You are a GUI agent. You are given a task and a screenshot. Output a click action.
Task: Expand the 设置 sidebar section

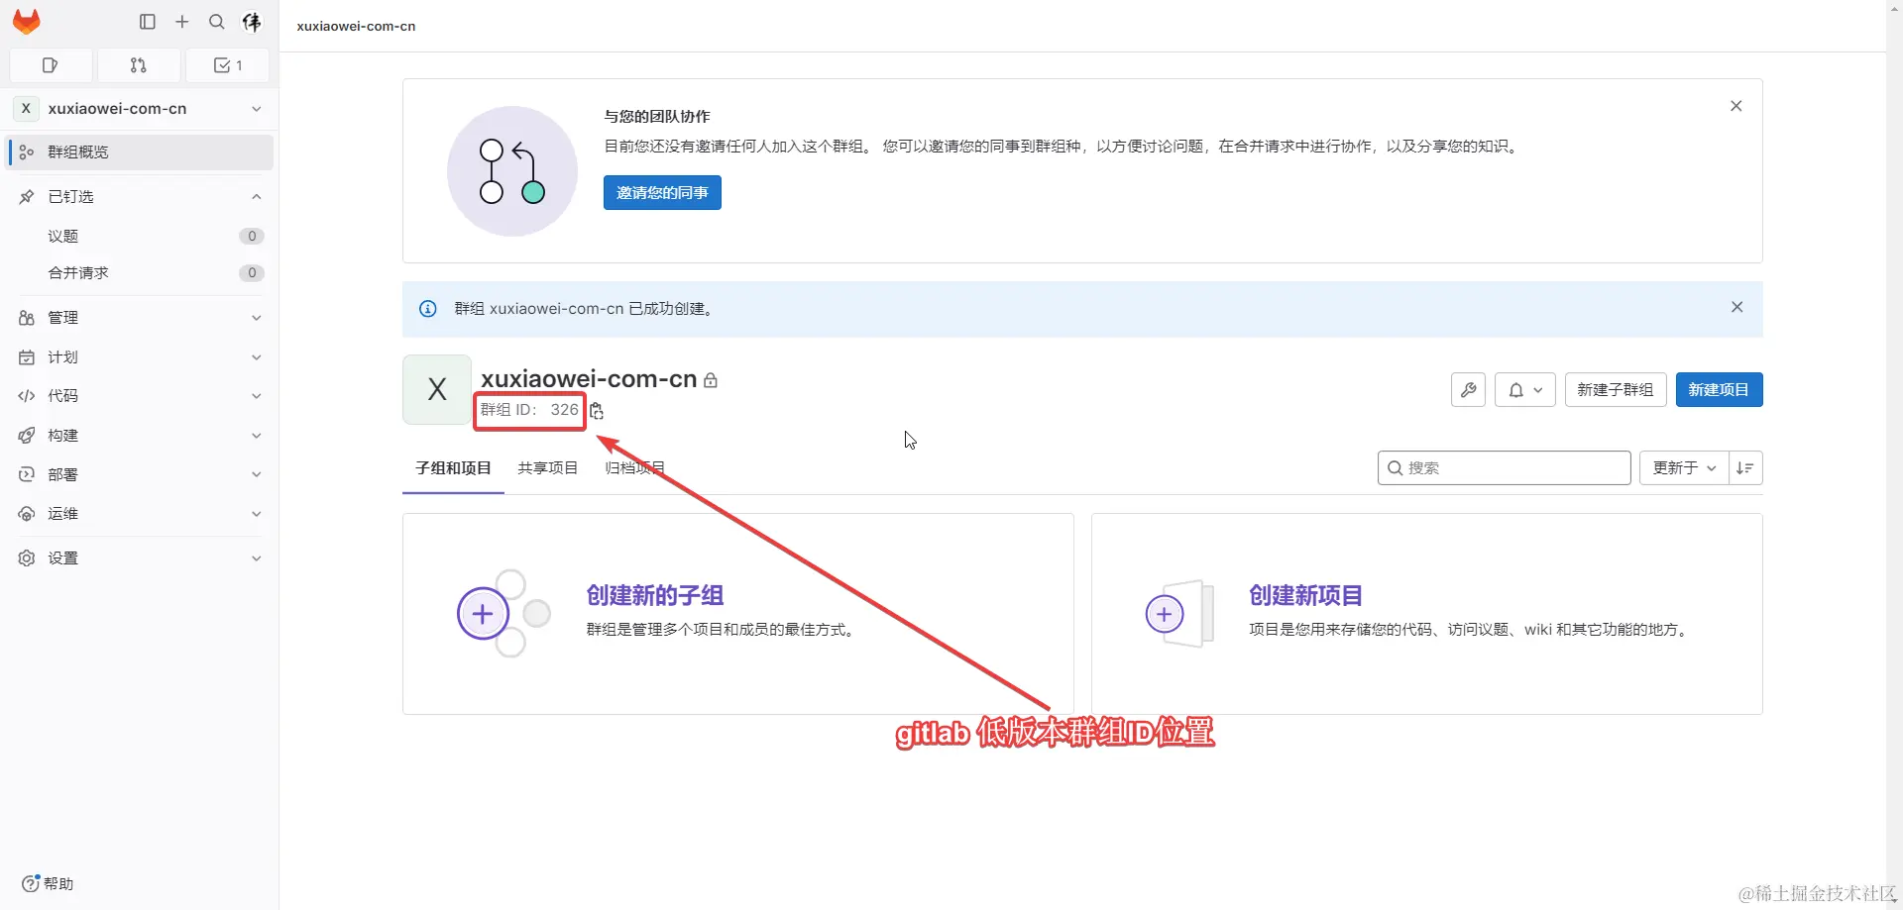pyautogui.click(x=140, y=558)
